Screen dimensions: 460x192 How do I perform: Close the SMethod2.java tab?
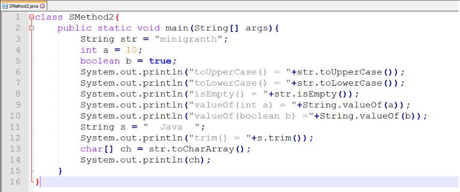coord(42,6)
